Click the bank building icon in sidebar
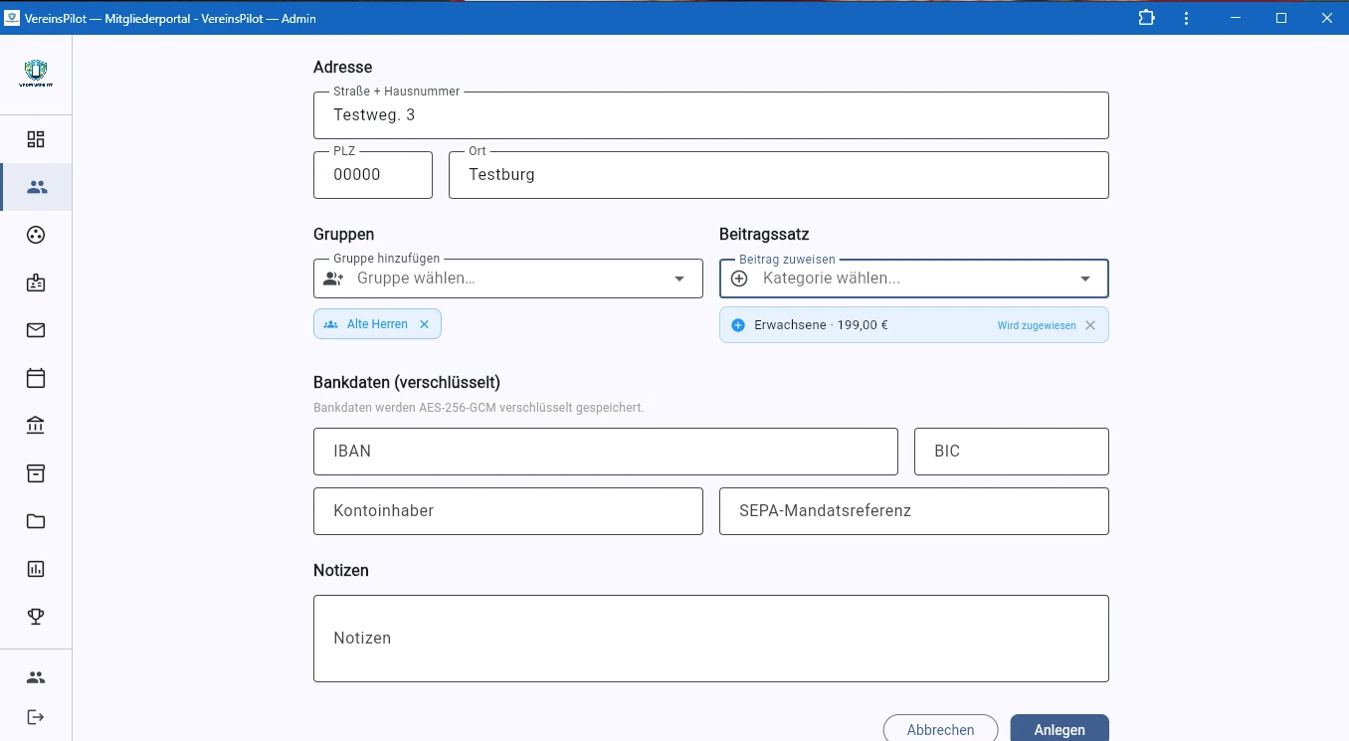 36,426
